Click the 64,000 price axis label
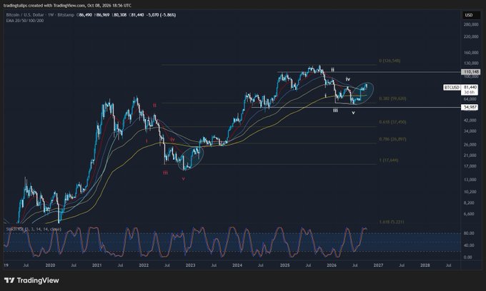Screen dimensions: 486x291 470,99
